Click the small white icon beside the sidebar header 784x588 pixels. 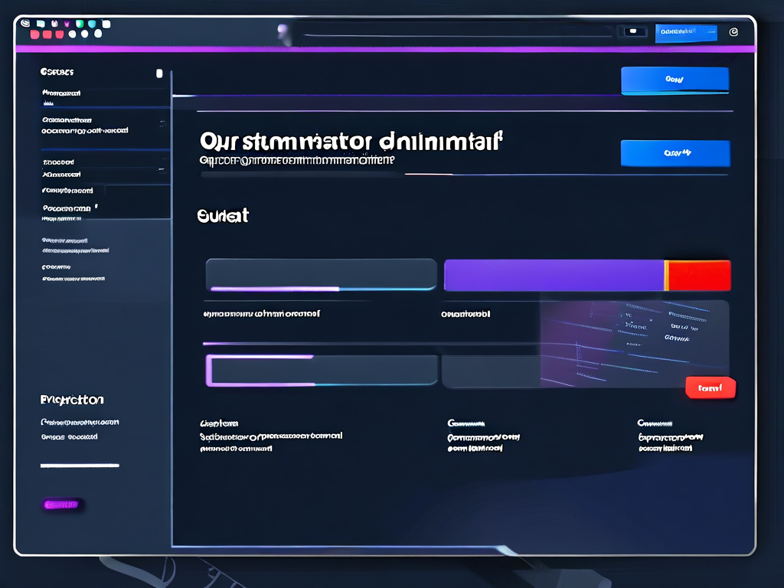click(x=159, y=73)
